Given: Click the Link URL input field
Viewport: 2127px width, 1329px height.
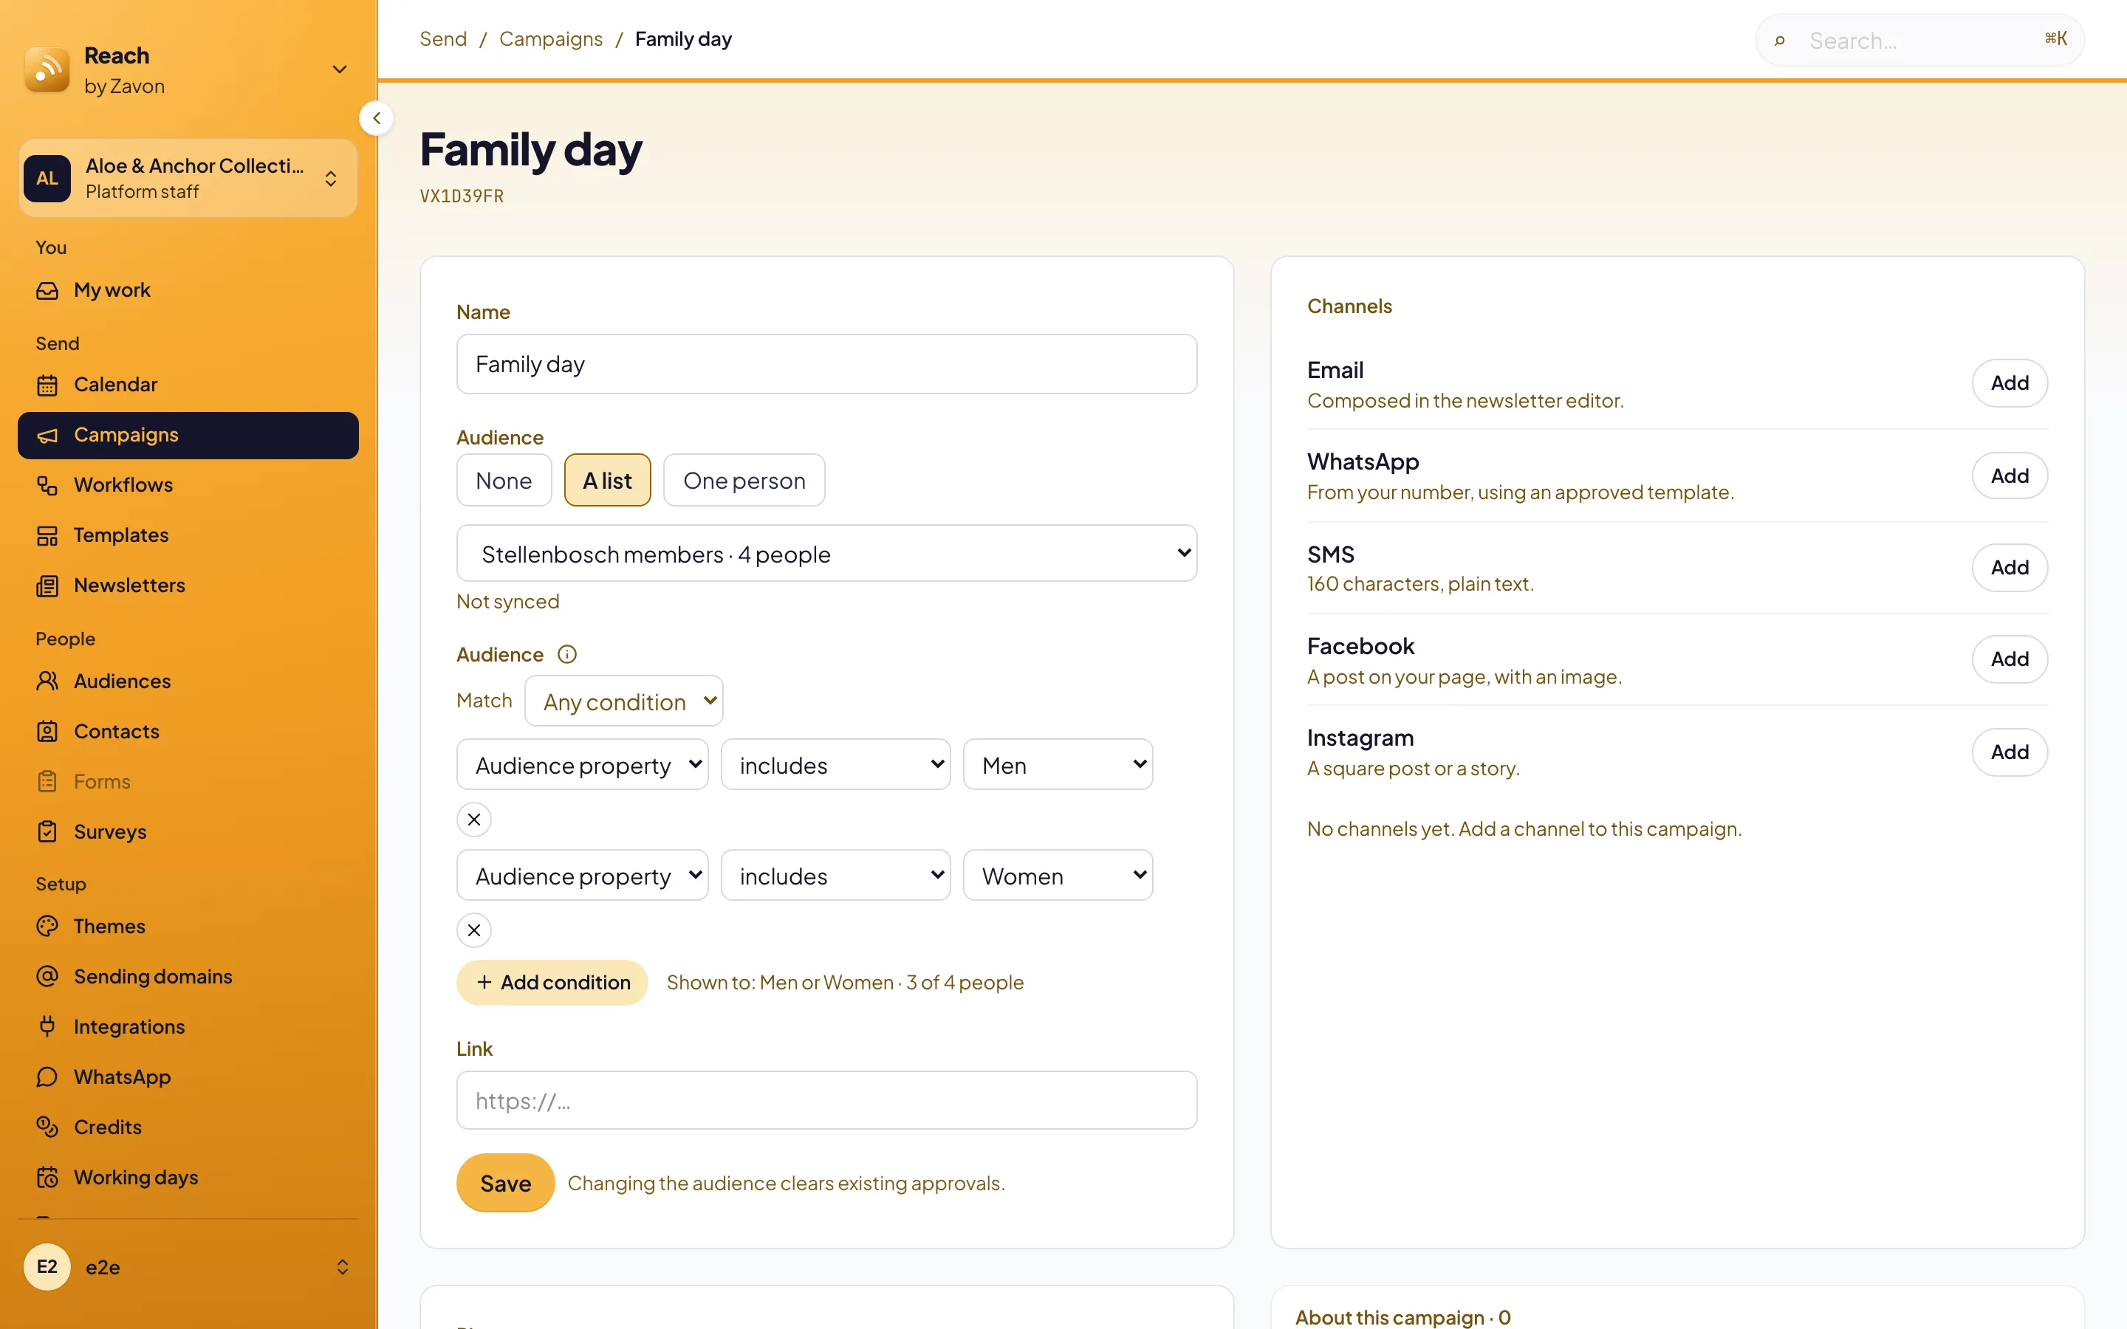Looking at the screenshot, I should [826, 1100].
